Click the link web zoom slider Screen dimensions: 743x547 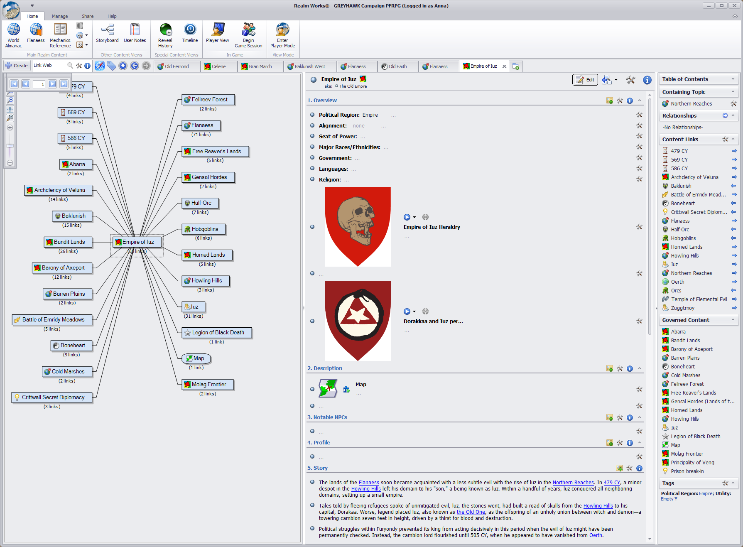click(x=10, y=146)
